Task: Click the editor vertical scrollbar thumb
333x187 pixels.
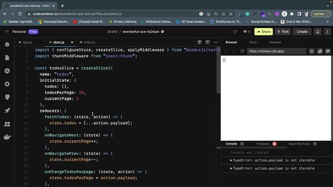Action: coord(219,70)
